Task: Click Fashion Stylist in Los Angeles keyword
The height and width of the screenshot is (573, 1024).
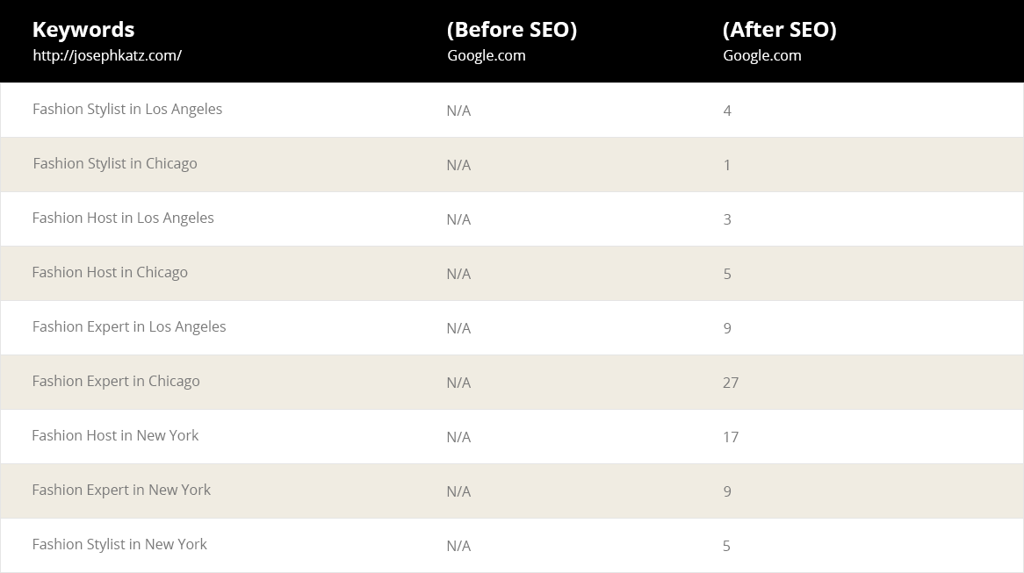Action: click(x=127, y=109)
